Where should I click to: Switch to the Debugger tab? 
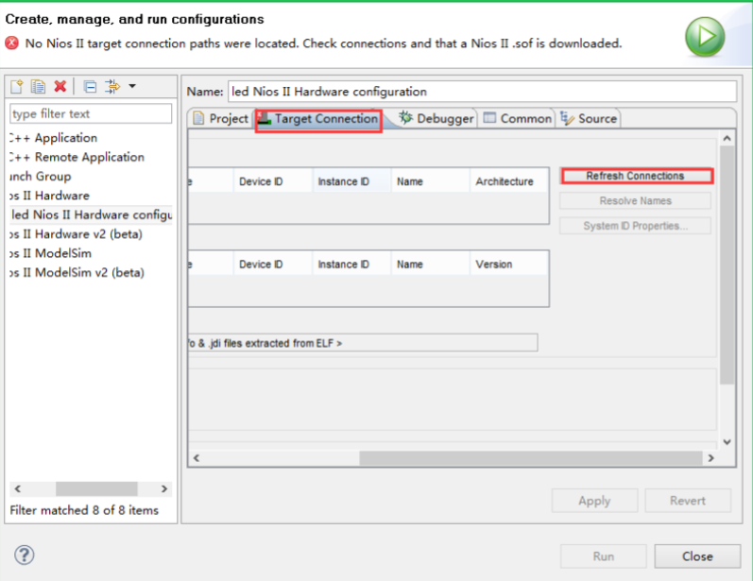[x=436, y=119]
